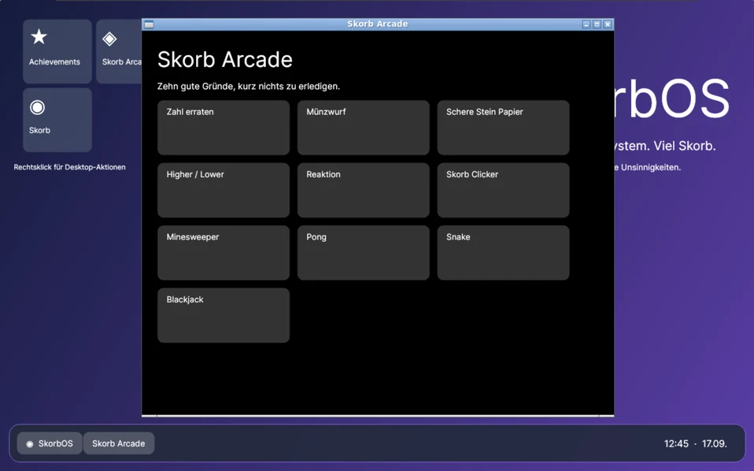Start the Münzwurf game
Viewport: 754px width, 471px height.
pyautogui.click(x=364, y=128)
